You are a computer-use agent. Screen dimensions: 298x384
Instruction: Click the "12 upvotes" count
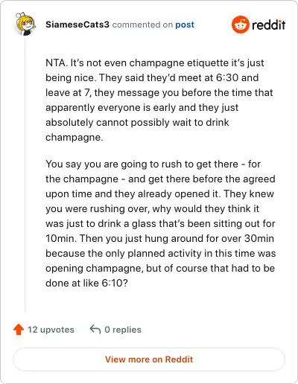51,330
